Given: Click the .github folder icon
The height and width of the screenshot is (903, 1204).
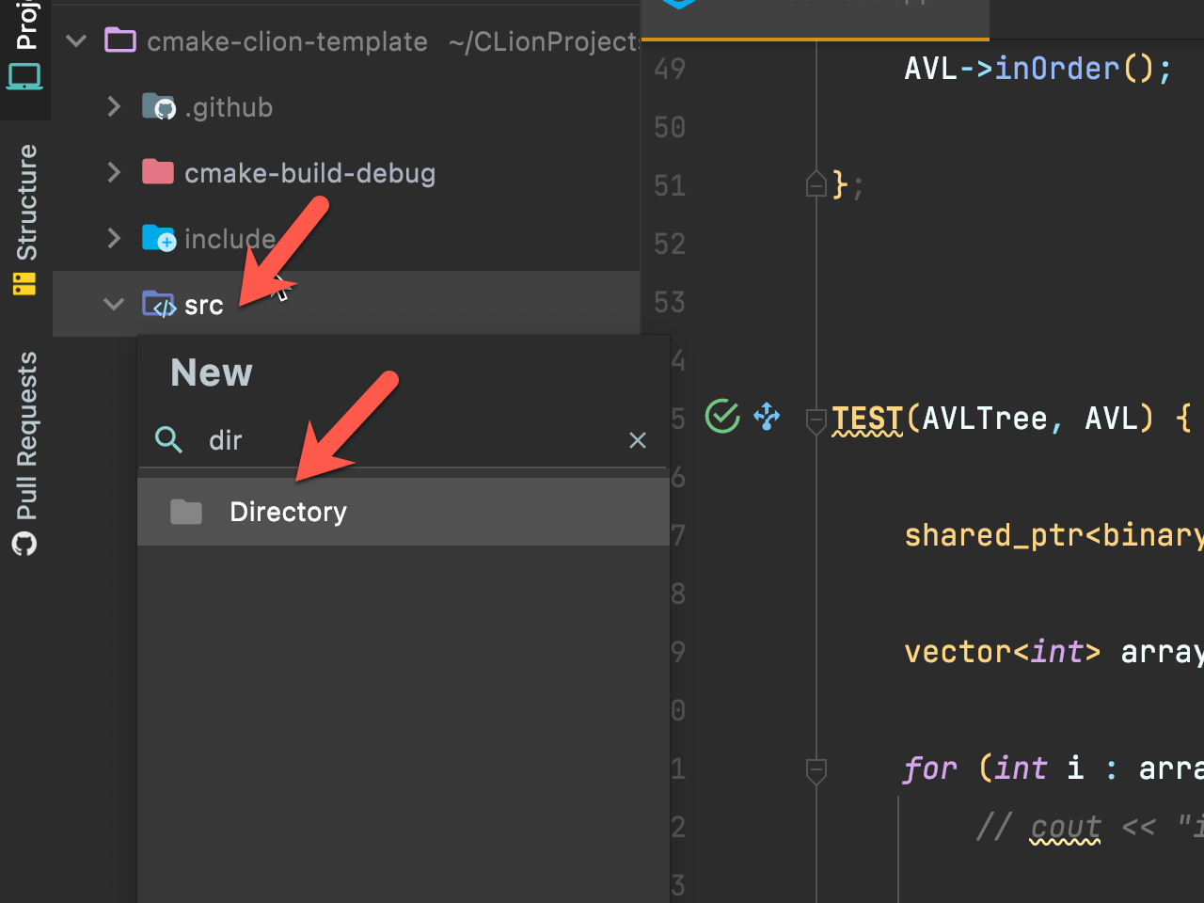Looking at the screenshot, I should coord(158,106).
